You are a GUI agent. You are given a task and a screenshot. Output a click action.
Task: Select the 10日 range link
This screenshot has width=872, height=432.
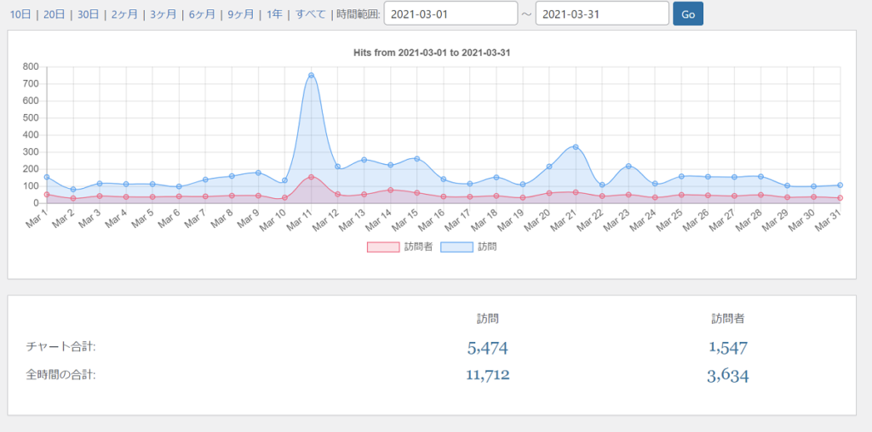pyautogui.click(x=20, y=14)
